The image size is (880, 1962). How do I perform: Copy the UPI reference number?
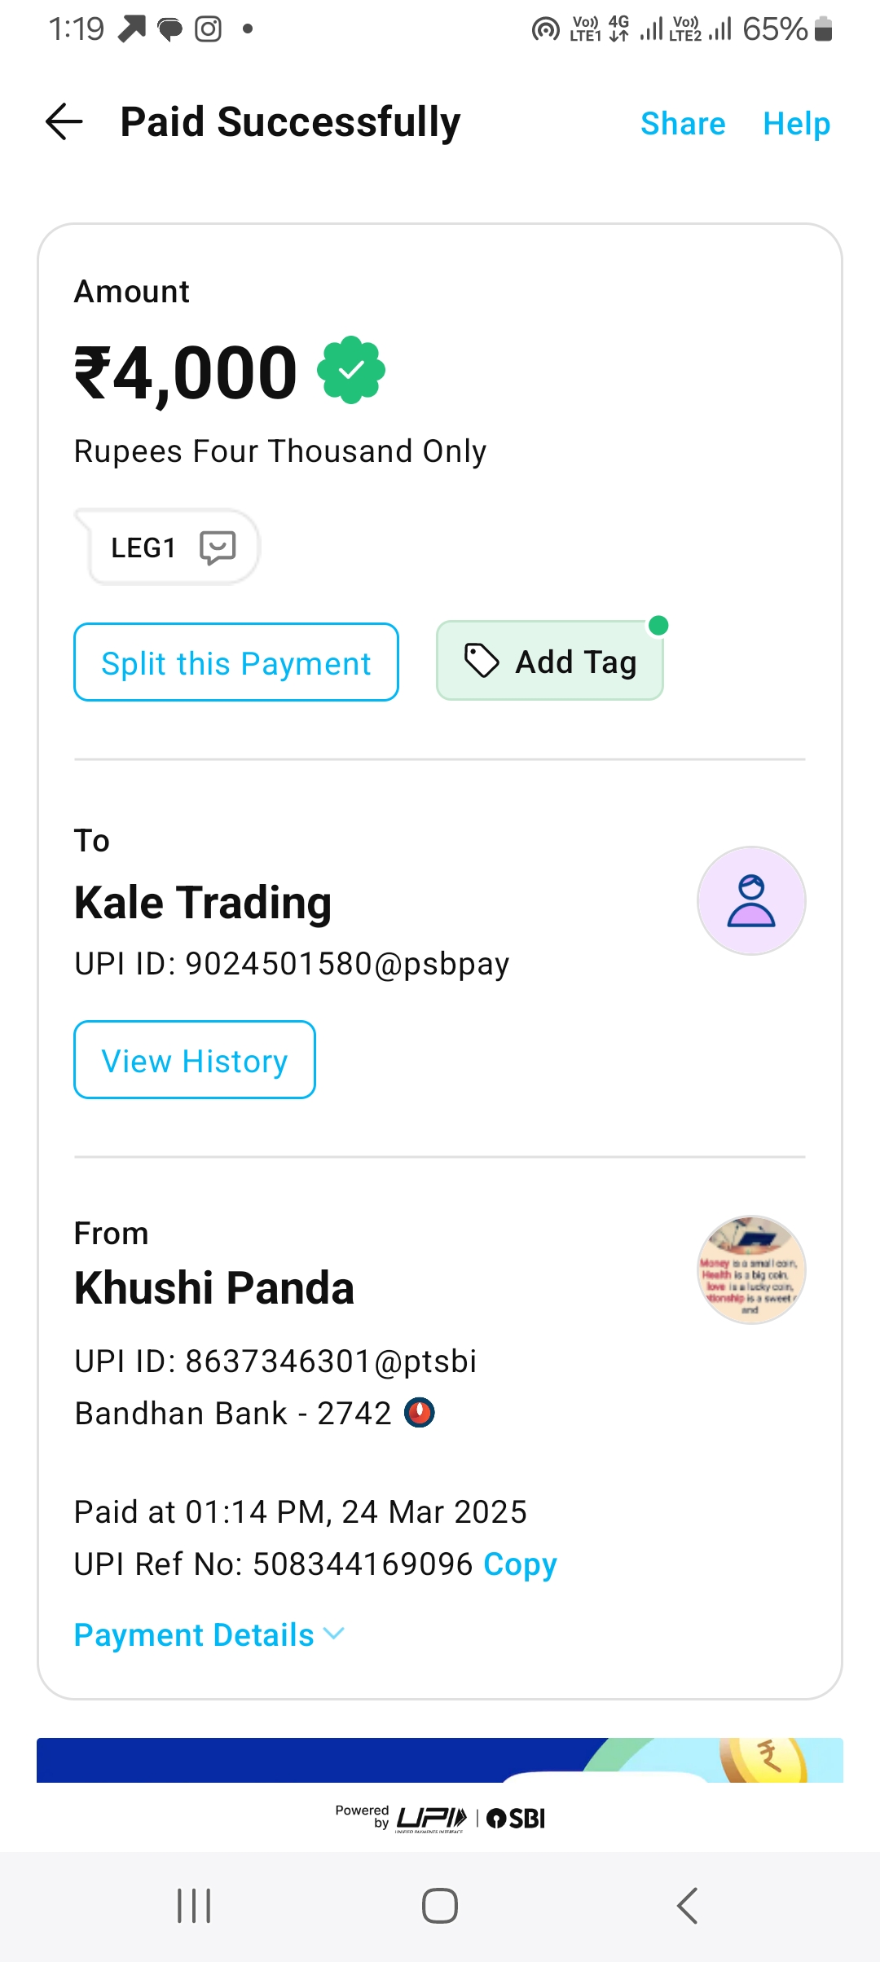(x=520, y=1564)
